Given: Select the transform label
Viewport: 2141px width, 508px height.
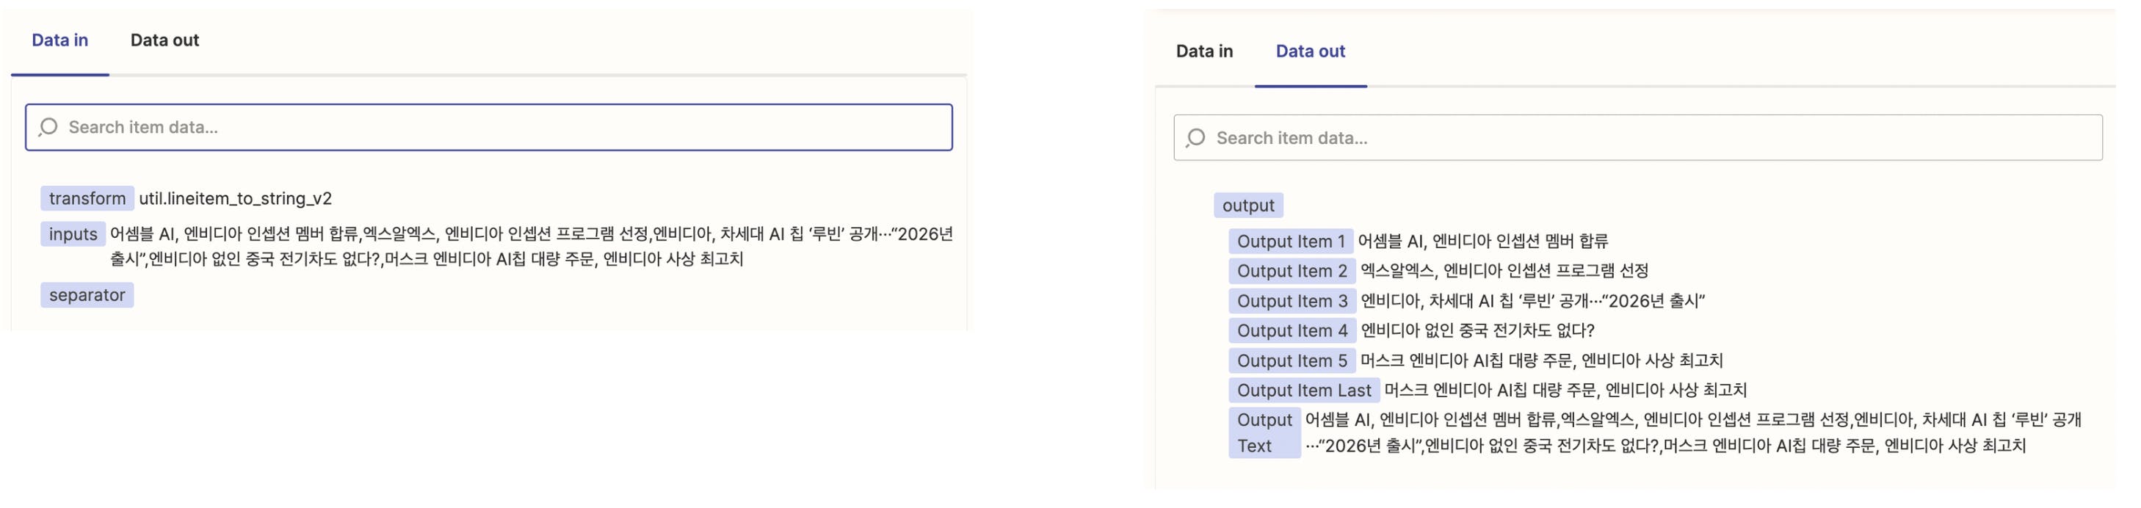Looking at the screenshot, I should (x=87, y=198).
